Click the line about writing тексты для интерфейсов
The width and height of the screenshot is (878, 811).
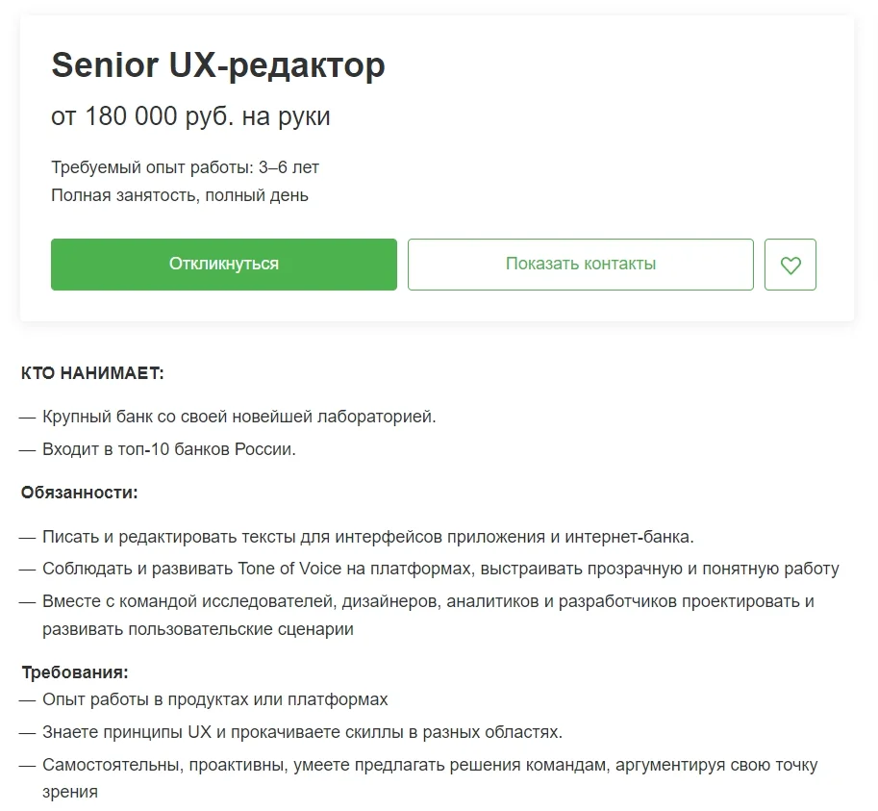click(367, 537)
